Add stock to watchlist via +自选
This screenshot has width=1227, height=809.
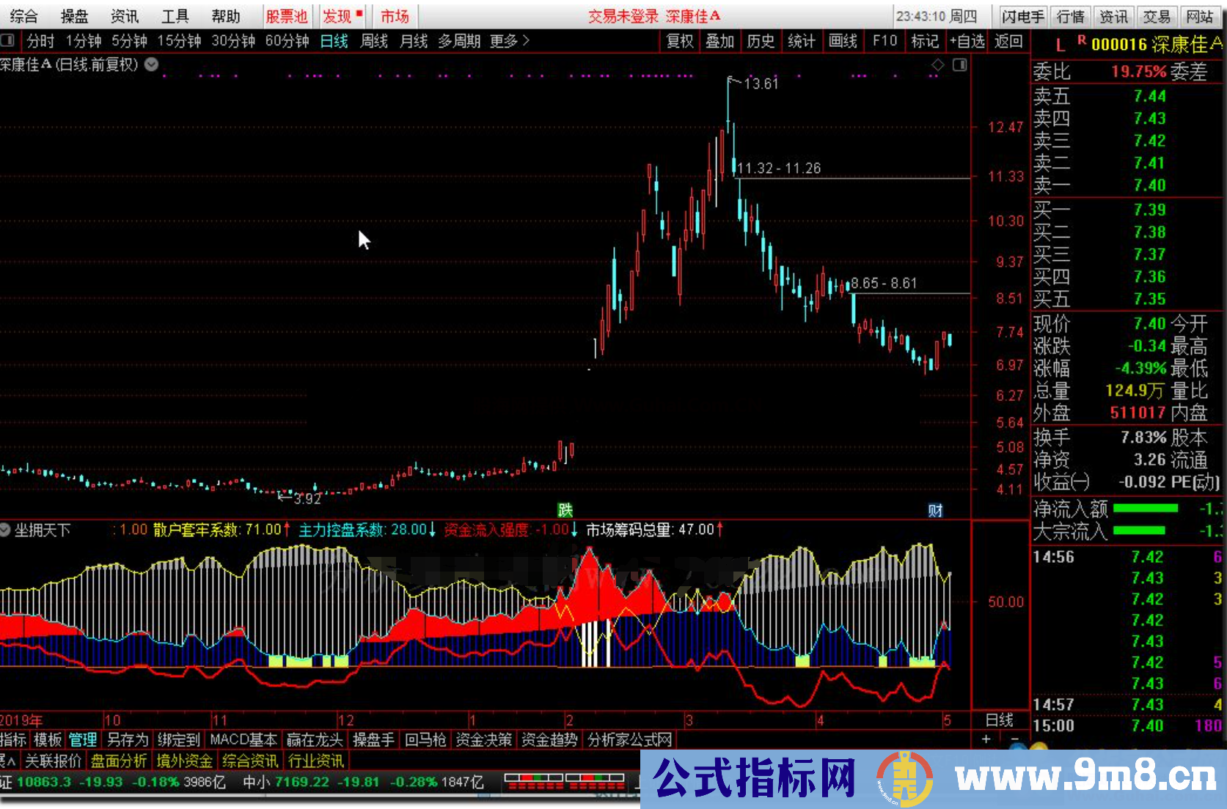968,42
